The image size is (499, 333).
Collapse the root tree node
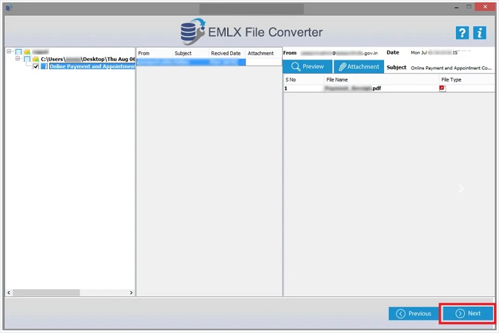(x=9, y=51)
